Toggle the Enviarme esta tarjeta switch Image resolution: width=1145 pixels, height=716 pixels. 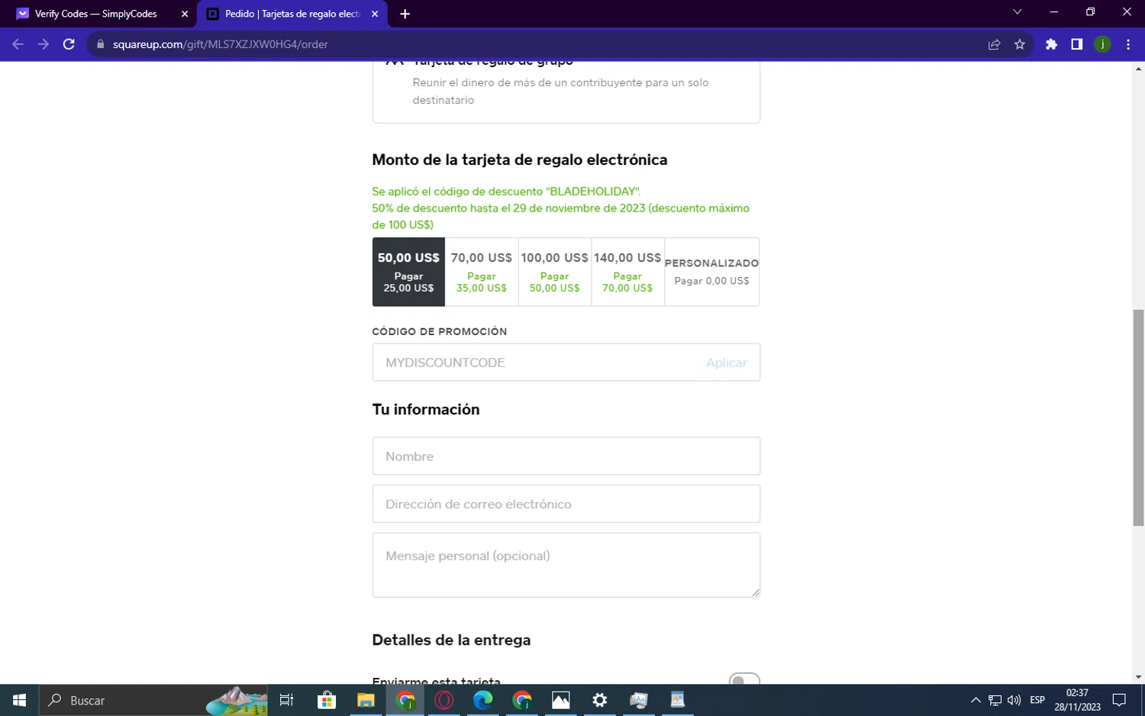(x=744, y=679)
